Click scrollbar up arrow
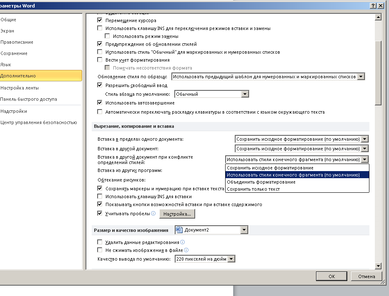This screenshot has height=296, width=389. click(x=378, y=17)
